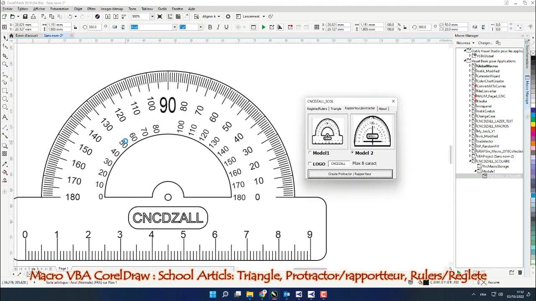This screenshot has width=536, height=301.
Task: Select the Transparency checkerboard tool
Action: pyautogui.click(x=5, y=154)
